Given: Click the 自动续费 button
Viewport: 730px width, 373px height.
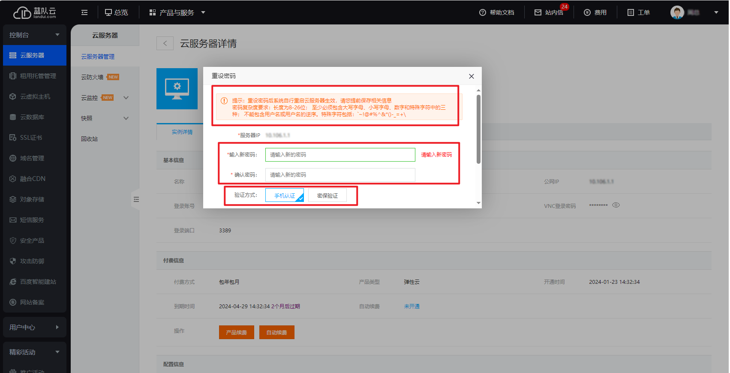Looking at the screenshot, I should 276,332.
